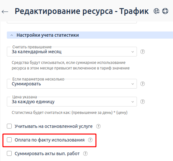The width and height of the screenshot is (173, 161).
Task: Show help for Считать превышение field
Action: 142,52
